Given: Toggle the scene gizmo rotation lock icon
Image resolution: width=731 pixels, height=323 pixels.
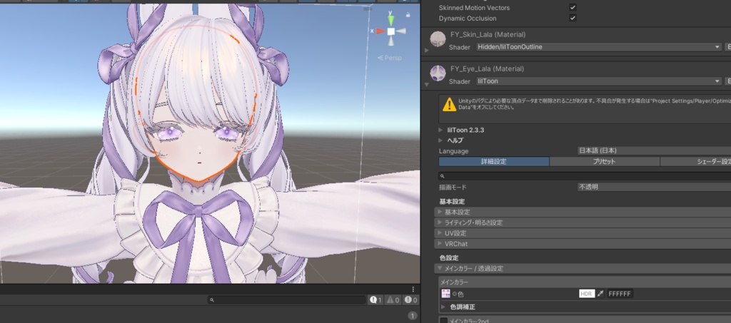Looking at the screenshot, I should [408, 15].
